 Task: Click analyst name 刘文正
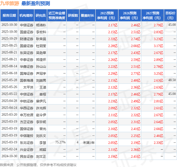coord(41,156)
